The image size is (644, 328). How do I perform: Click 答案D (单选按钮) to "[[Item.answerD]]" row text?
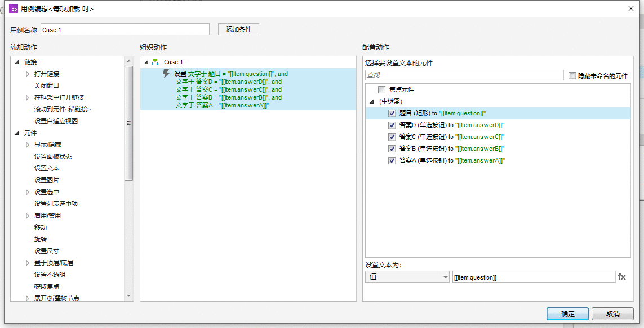point(452,125)
